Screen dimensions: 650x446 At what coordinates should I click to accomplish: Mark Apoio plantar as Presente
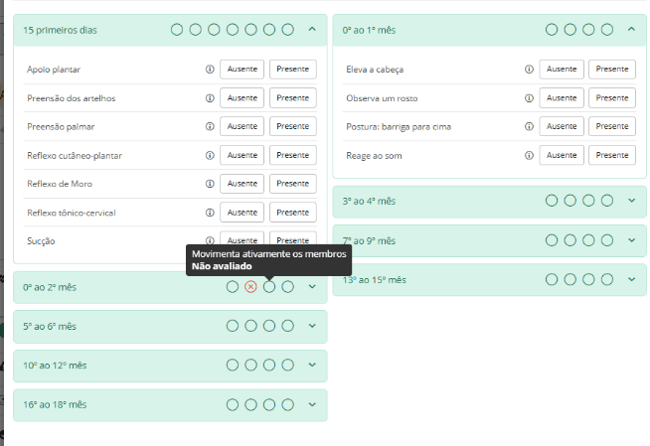[292, 70]
